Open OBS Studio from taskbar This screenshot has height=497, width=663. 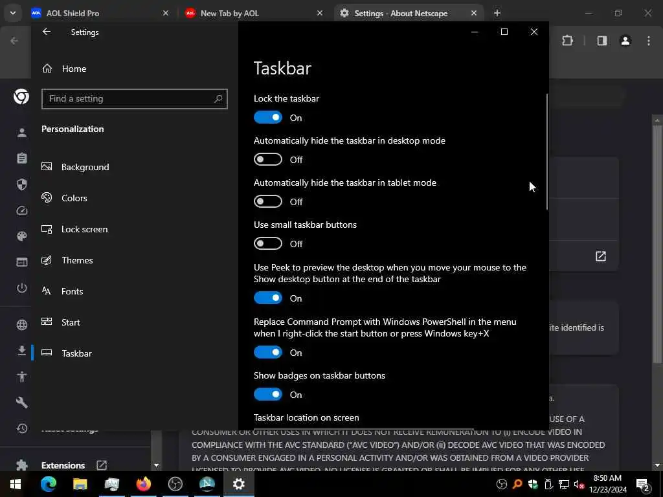click(175, 484)
